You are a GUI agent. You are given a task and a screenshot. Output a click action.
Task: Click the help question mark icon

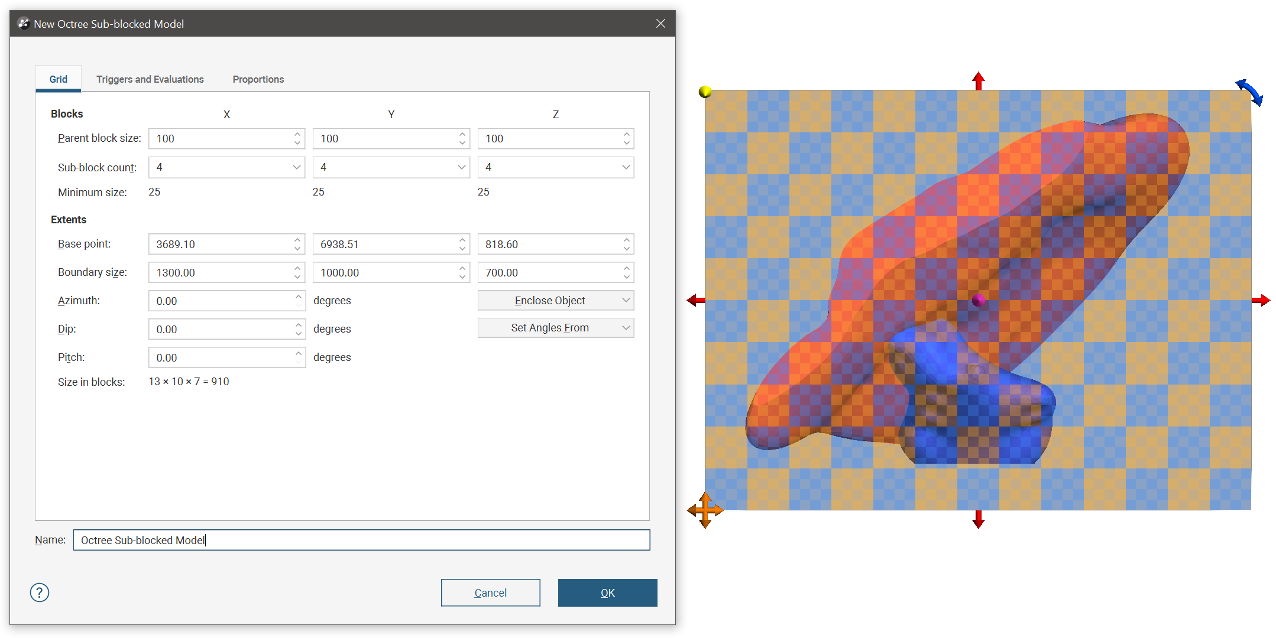click(x=40, y=592)
